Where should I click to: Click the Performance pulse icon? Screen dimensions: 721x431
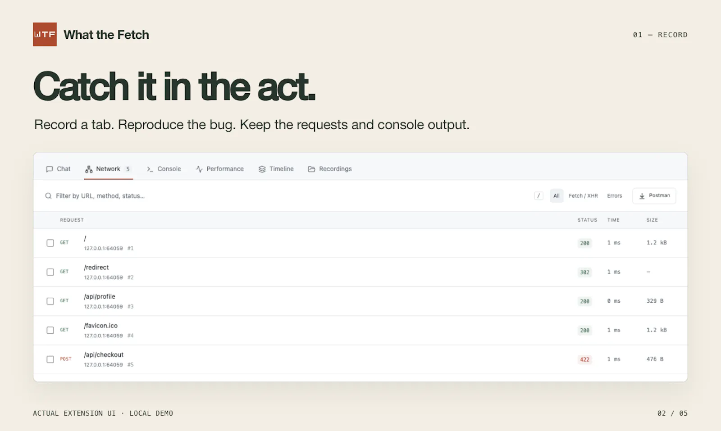[x=199, y=169]
